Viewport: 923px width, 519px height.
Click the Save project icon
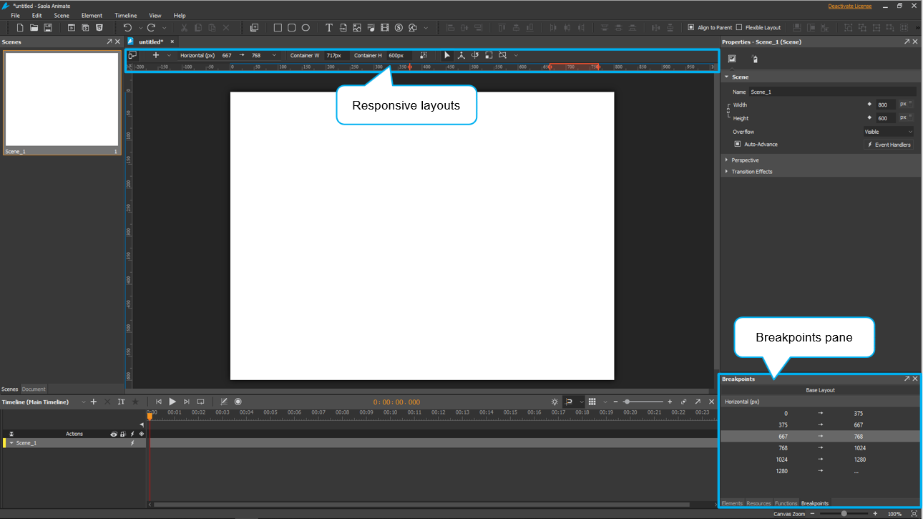48,28
